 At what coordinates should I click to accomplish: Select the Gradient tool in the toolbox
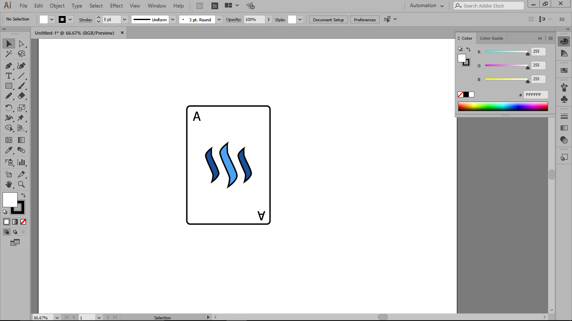(21, 140)
